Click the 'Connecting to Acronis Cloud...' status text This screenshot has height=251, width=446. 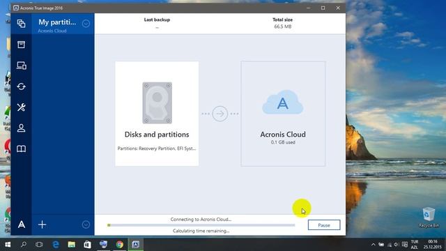[x=201, y=220]
